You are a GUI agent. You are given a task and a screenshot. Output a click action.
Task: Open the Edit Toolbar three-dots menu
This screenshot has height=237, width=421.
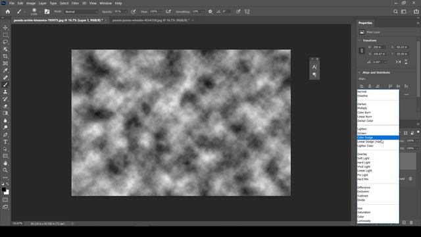pos(5,177)
